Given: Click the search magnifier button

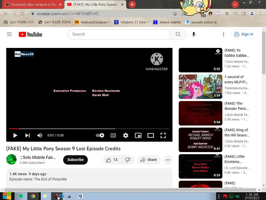Looking at the screenshot, I should point(178,34).
